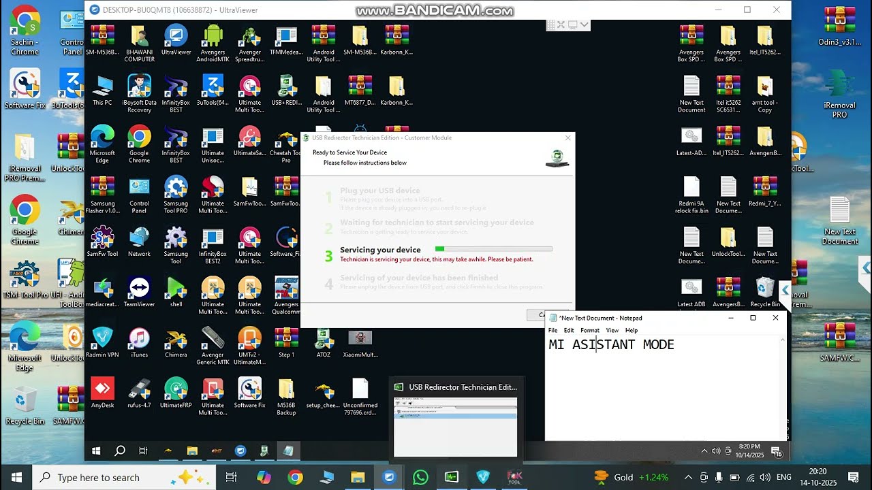Open the TeamViewer desktop shortcut
The image size is (872, 490).
(x=139, y=292)
